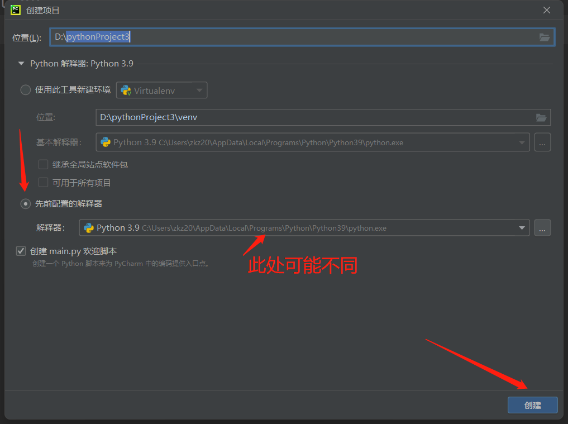This screenshot has height=424, width=568.
Task: Click the venv location field D:\pythonProject3\venv
Action: (323, 117)
